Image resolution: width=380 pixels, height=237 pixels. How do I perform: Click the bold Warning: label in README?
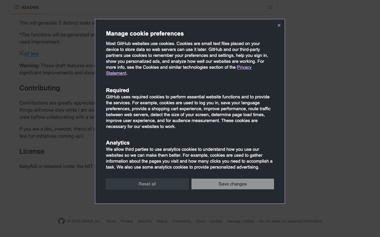29,65
